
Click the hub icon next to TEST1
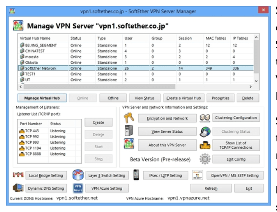[22, 74]
